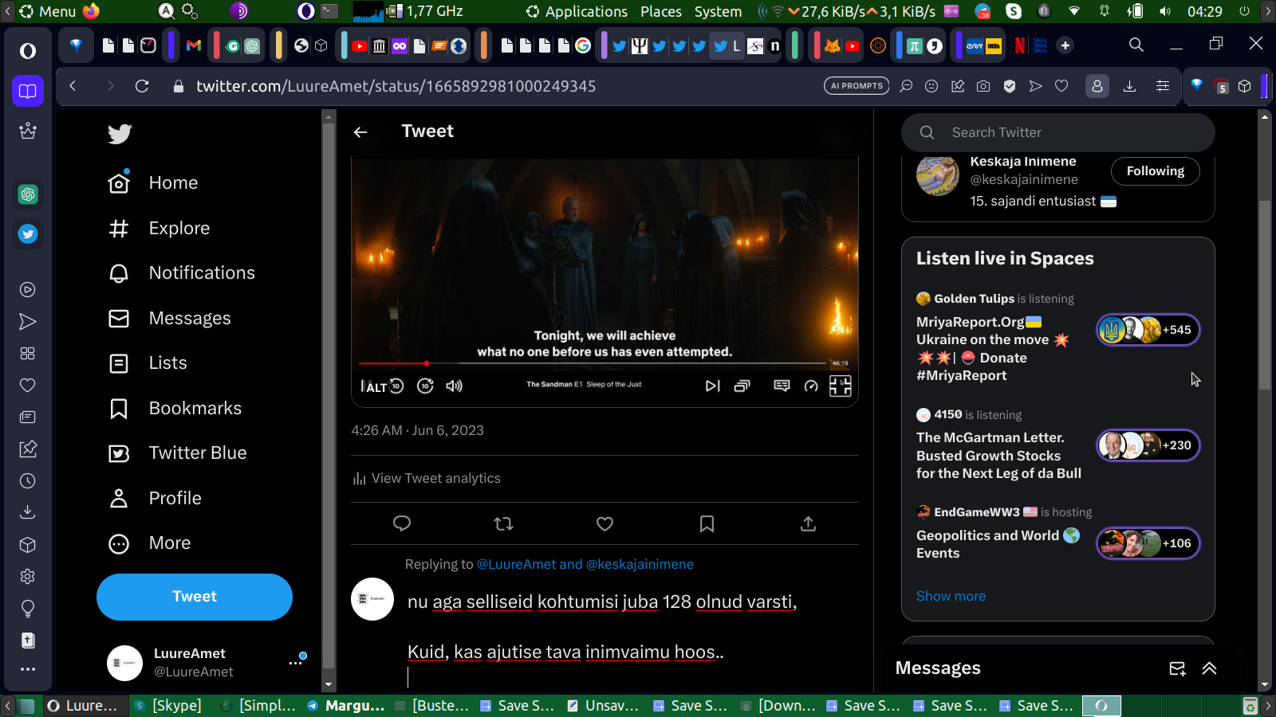Viewport: 1276px width, 717px height.
Task: Toggle Following for Keskaja Inimene
Action: [1156, 171]
